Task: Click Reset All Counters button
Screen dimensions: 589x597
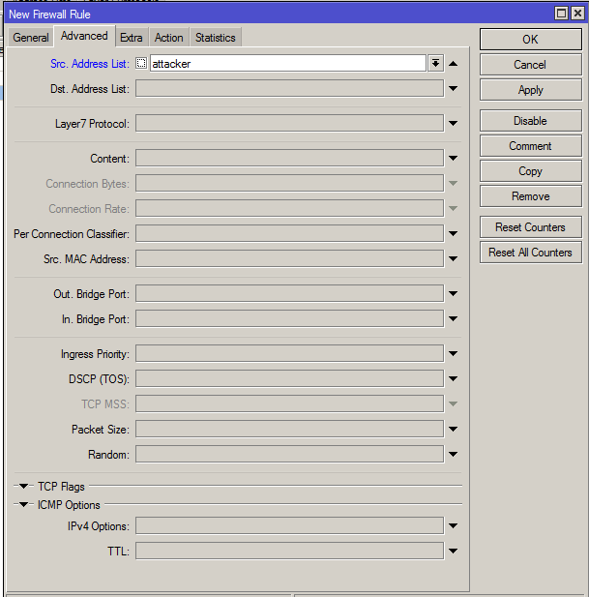Action: point(530,253)
